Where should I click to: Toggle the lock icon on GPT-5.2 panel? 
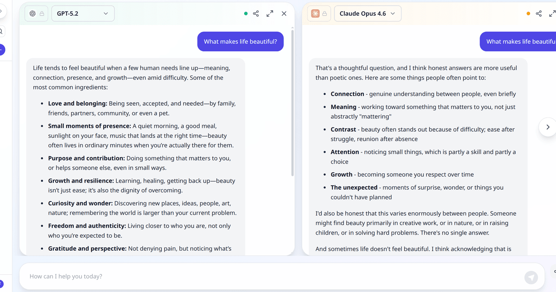[42, 14]
